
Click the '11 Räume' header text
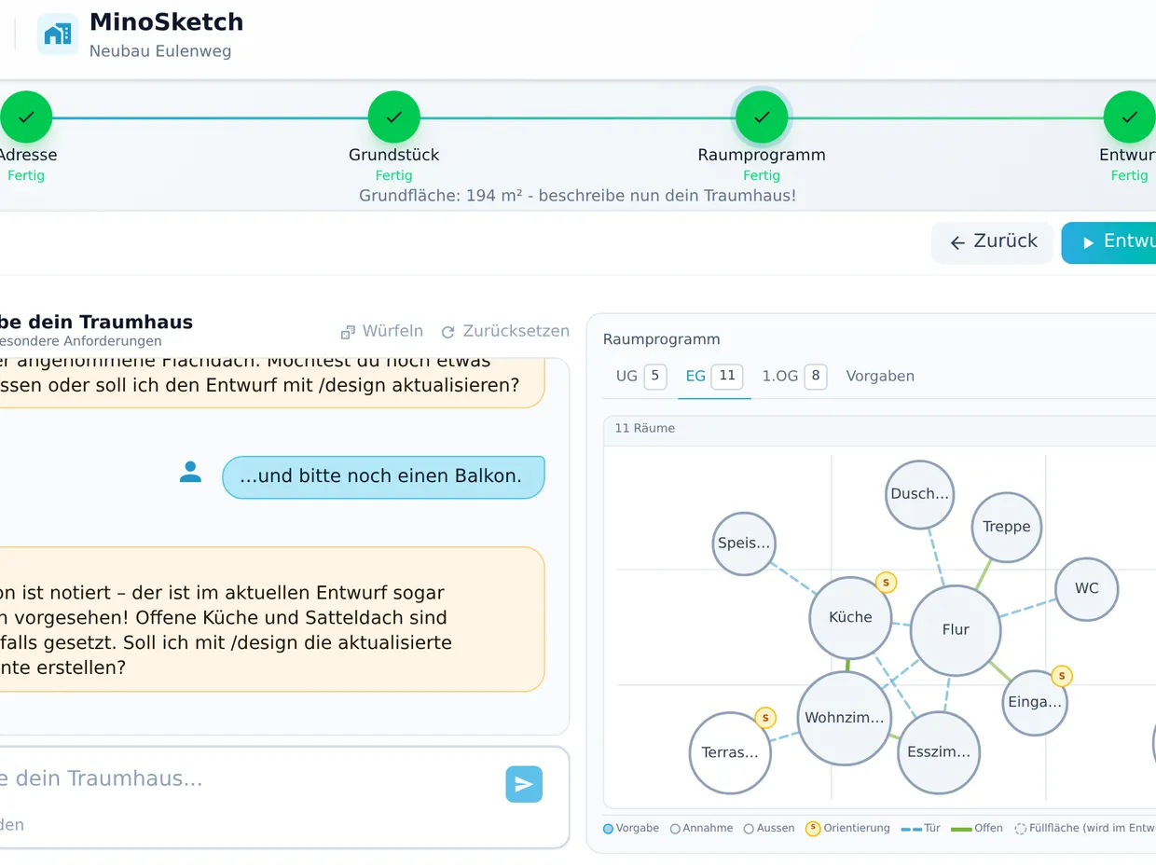pyautogui.click(x=645, y=429)
